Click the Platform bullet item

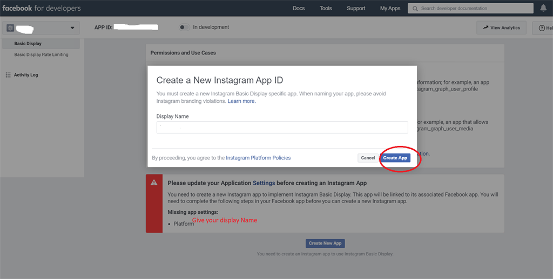click(x=184, y=224)
